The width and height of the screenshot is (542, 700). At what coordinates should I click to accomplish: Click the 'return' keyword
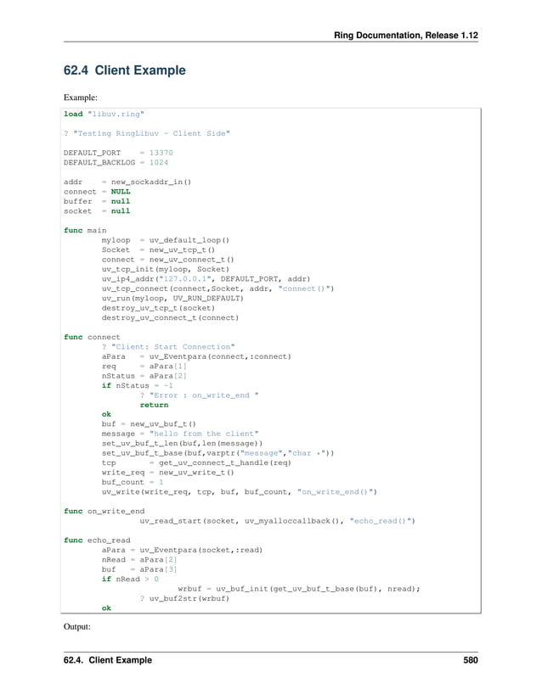[154, 405]
